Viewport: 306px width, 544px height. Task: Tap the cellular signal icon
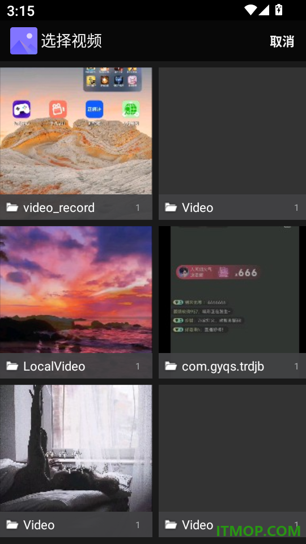tap(264, 10)
